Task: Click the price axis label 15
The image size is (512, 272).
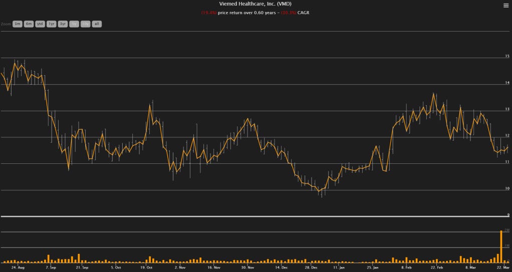Action: pyautogui.click(x=507, y=56)
